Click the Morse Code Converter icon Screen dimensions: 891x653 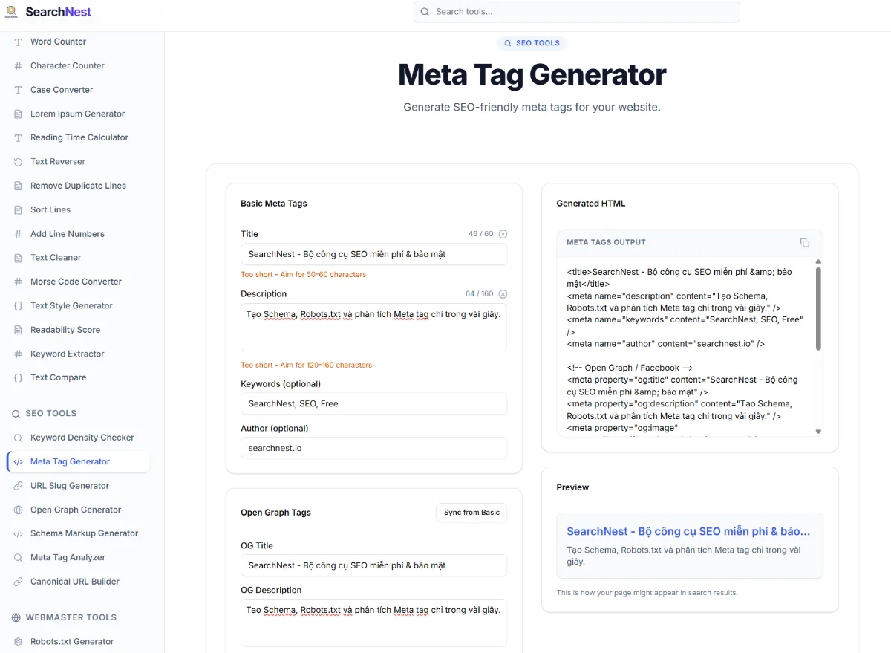pyautogui.click(x=18, y=282)
